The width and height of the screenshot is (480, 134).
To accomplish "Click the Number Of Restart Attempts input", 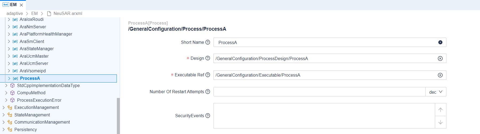I will click(x=319, y=92).
